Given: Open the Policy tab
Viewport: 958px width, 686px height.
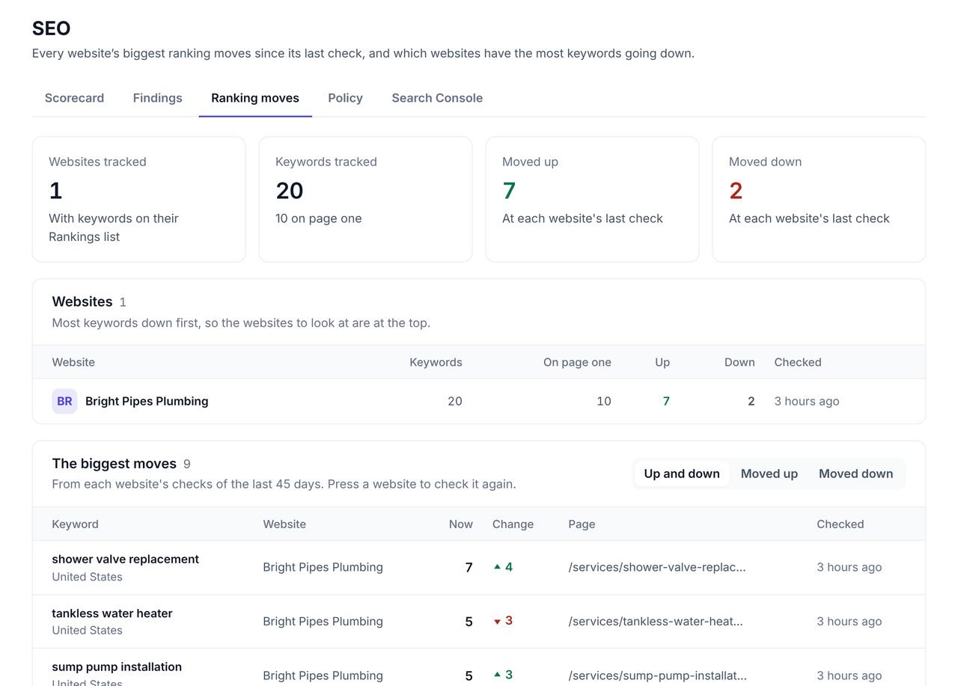Looking at the screenshot, I should point(345,98).
